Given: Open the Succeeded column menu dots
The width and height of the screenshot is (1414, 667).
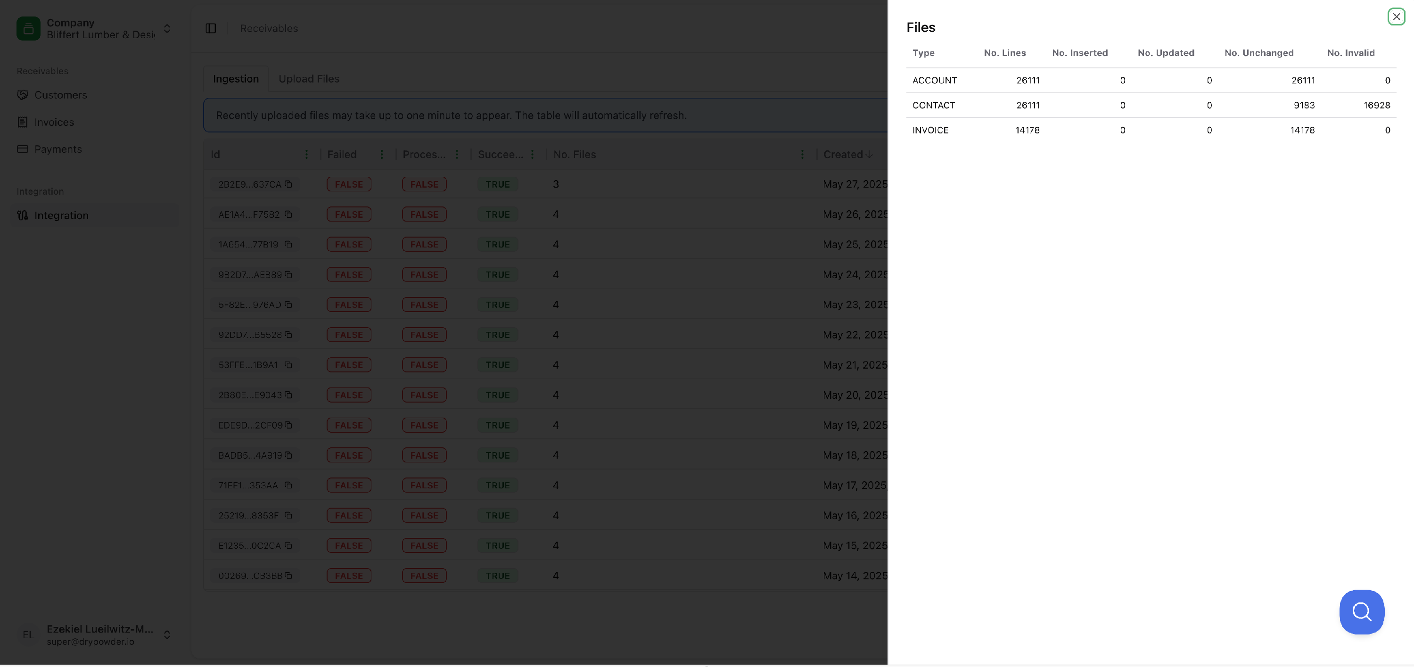Looking at the screenshot, I should point(532,154).
